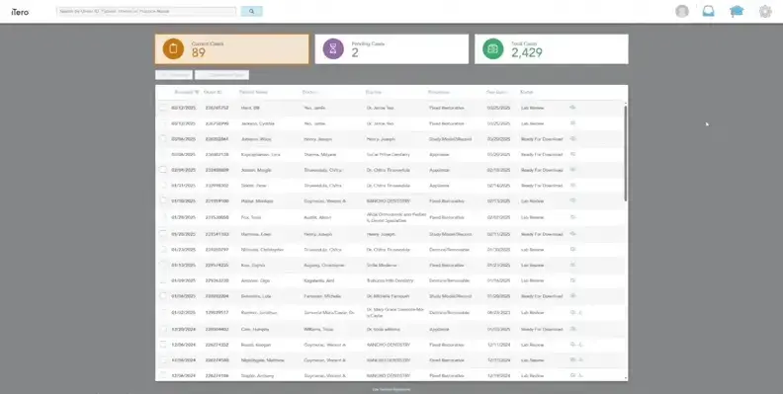Open the graduation cap education center

pos(737,11)
